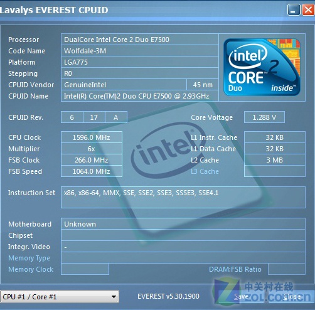Click the Integr. Video label
This screenshot has height=310, width=315.
click(29, 247)
